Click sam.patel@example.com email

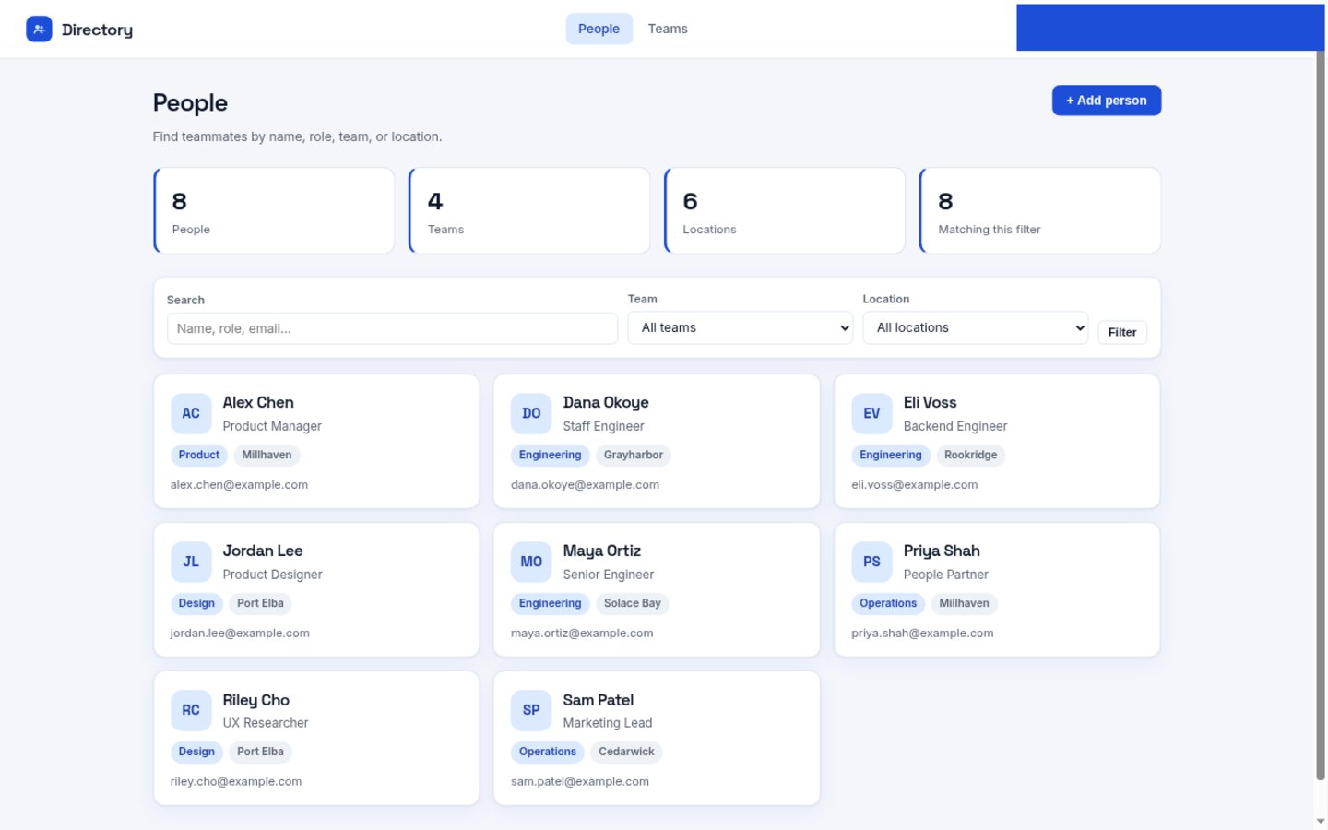tap(580, 782)
